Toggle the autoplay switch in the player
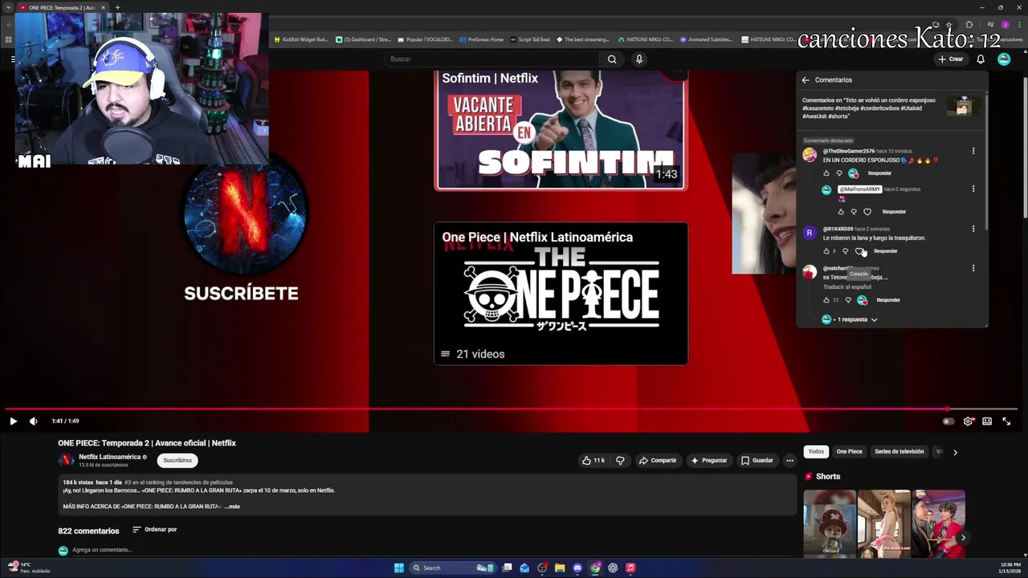The image size is (1028, 578). coord(948,421)
